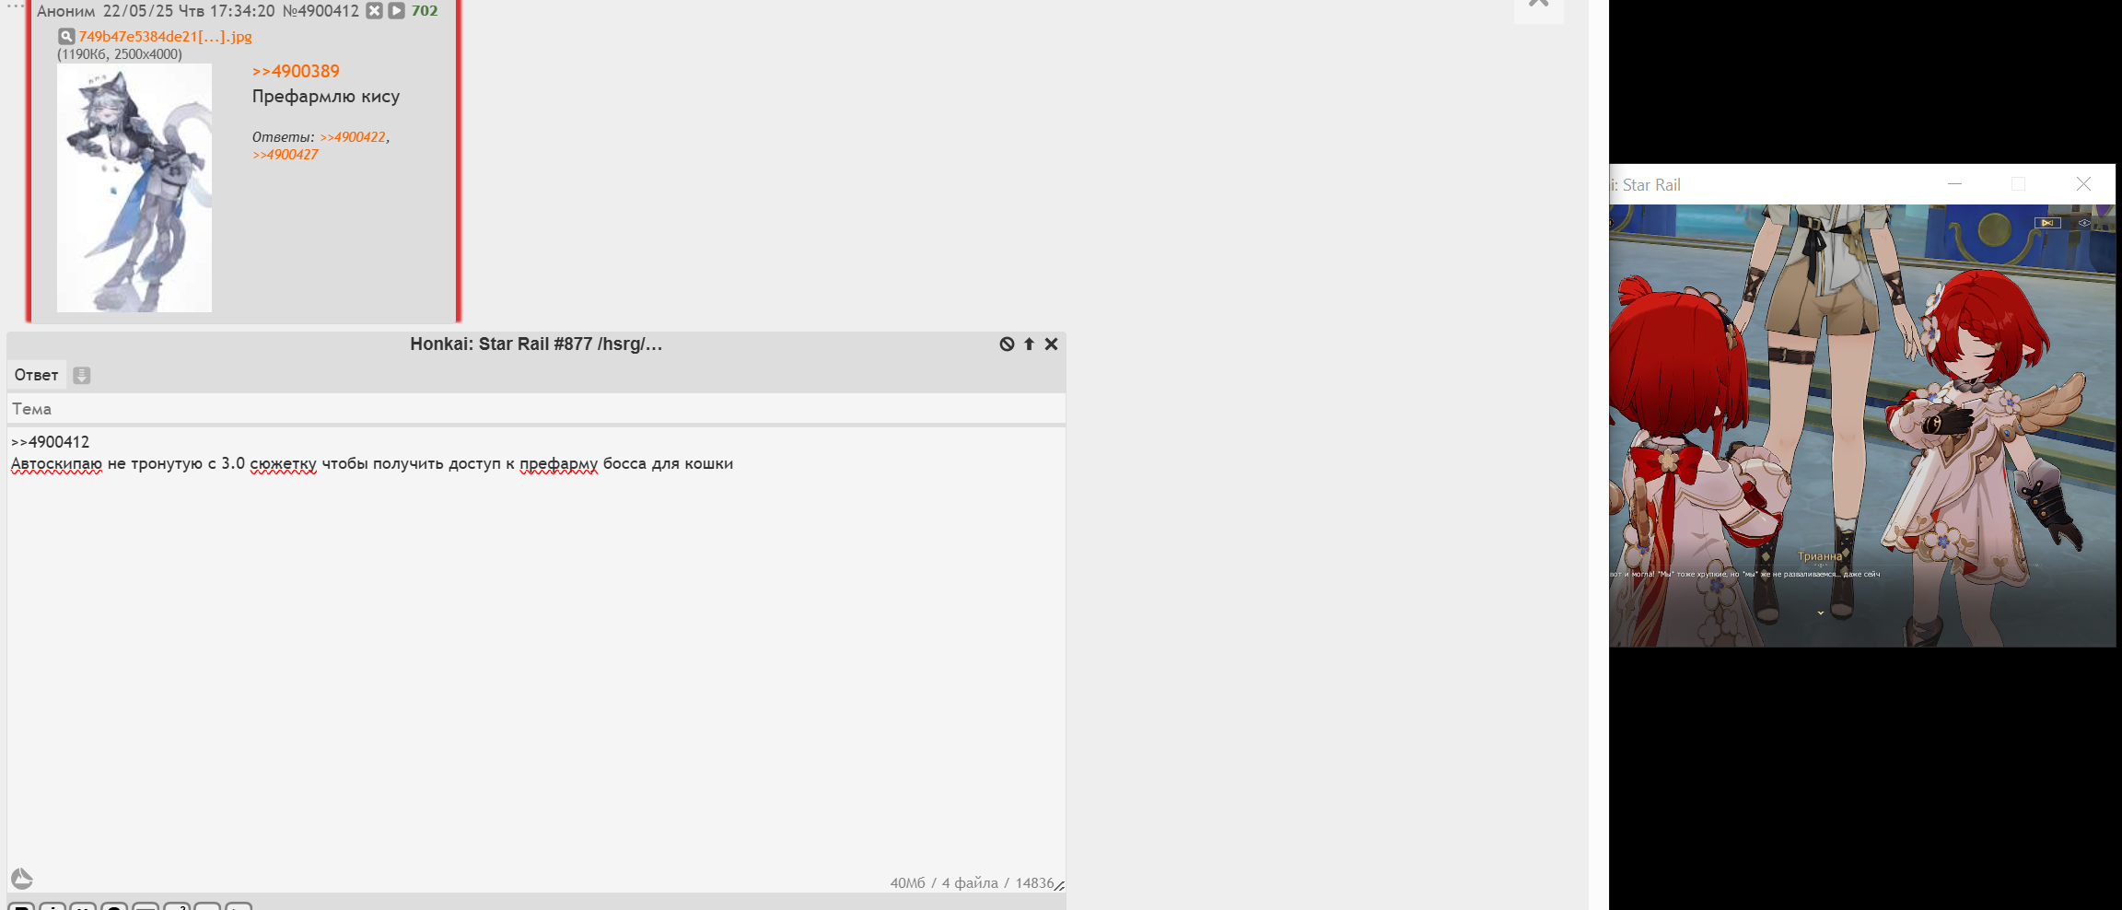2122x910 pixels.
Task: Click the up-arrow icon in reply form header
Action: tap(1029, 344)
